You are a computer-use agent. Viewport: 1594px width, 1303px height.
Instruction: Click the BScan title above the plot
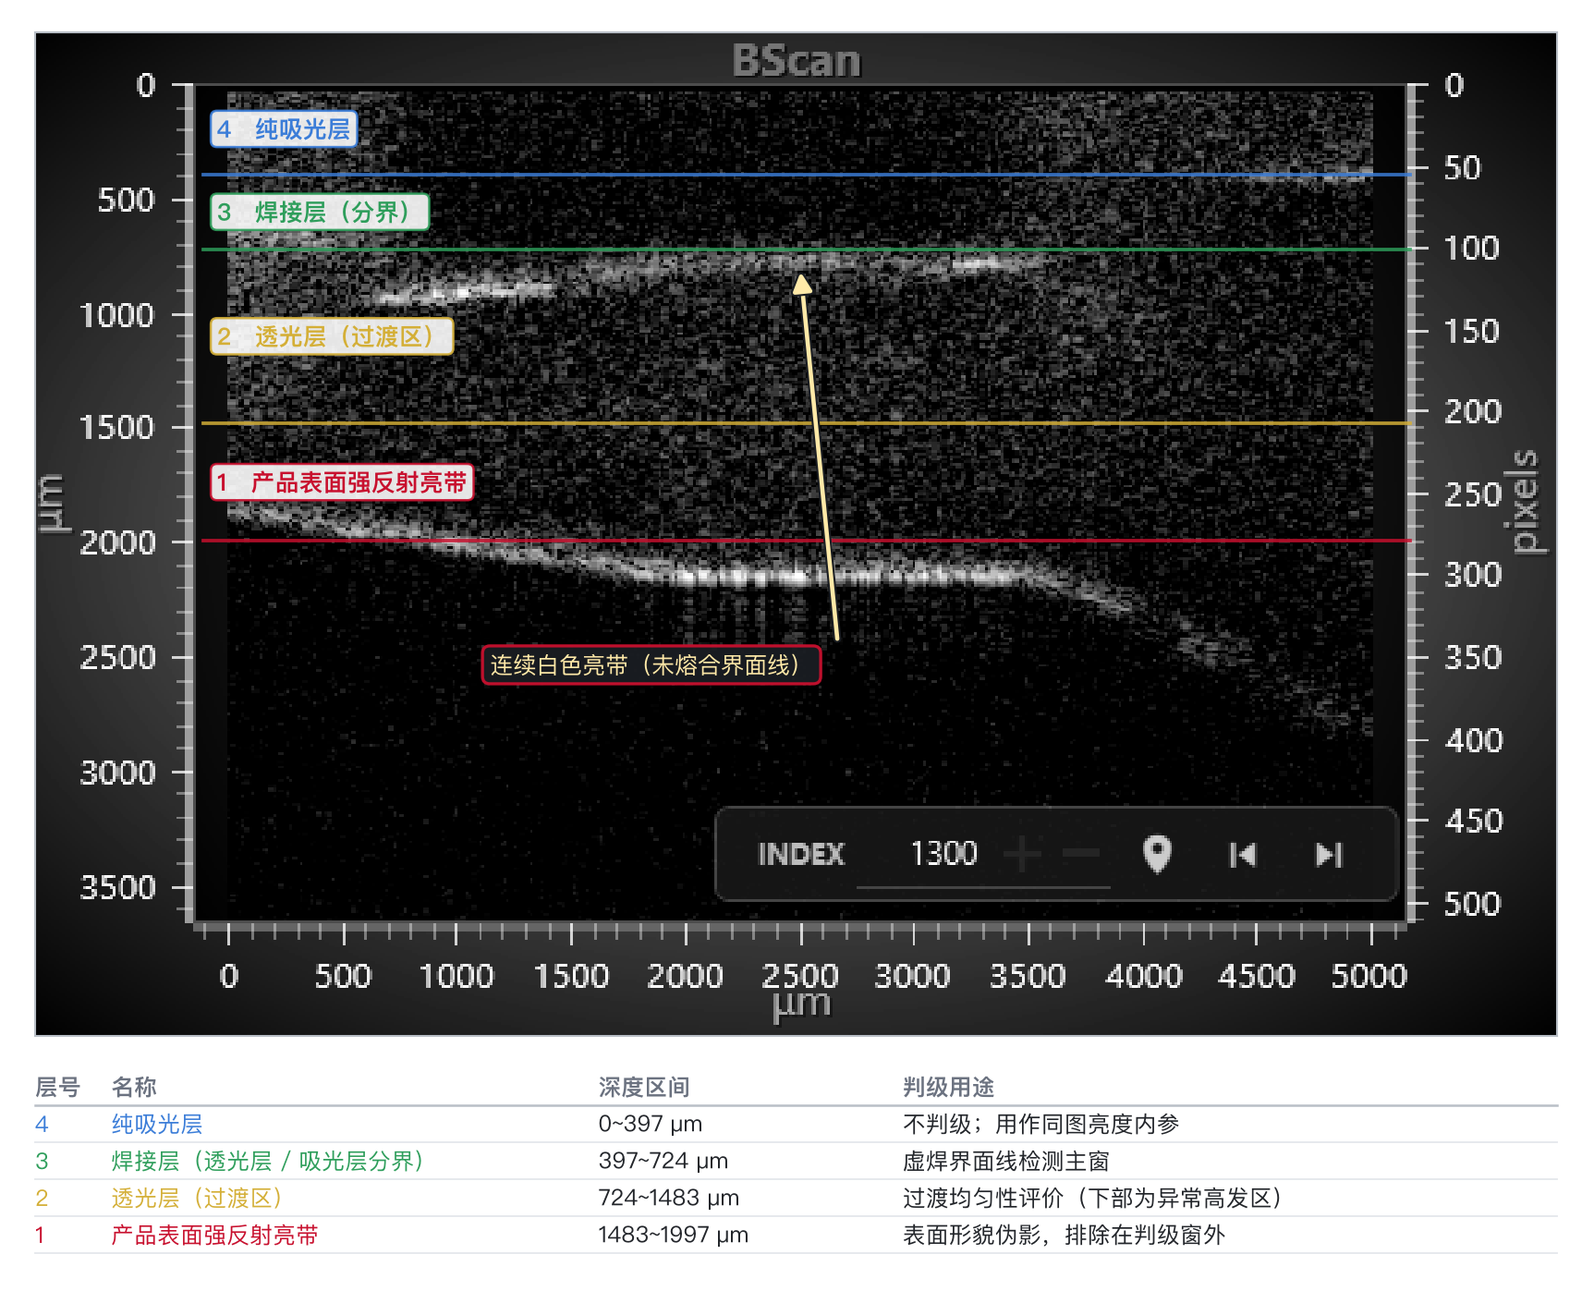pyautogui.click(x=797, y=60)
